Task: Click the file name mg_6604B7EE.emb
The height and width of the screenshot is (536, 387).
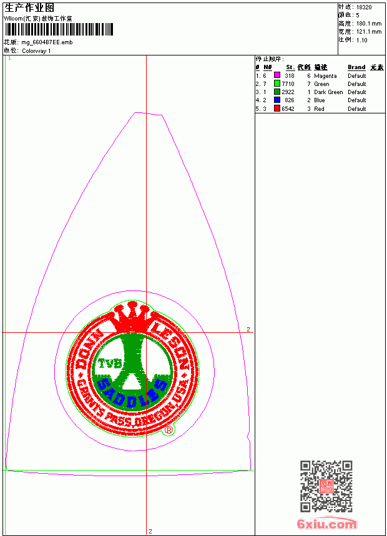Action: click(x=47, y=42)
